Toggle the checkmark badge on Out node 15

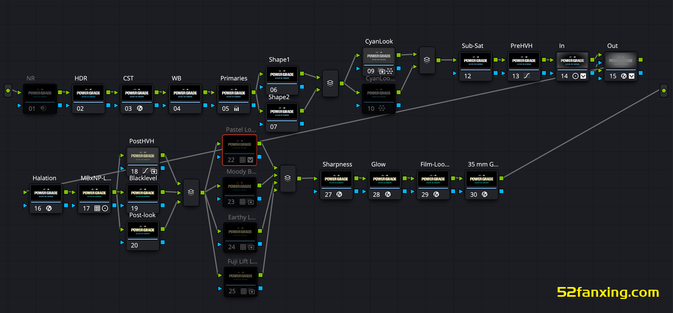coord(632,76)
